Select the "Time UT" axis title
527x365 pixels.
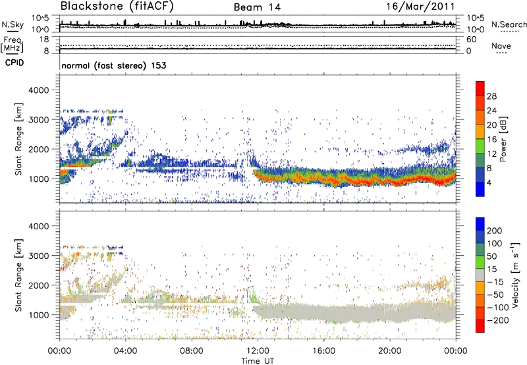(258, 361)
